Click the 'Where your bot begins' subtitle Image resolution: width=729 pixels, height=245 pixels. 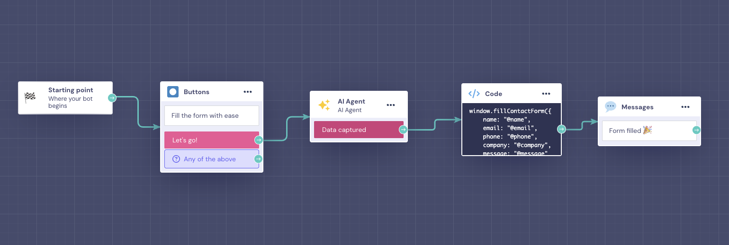coord(71,102)
